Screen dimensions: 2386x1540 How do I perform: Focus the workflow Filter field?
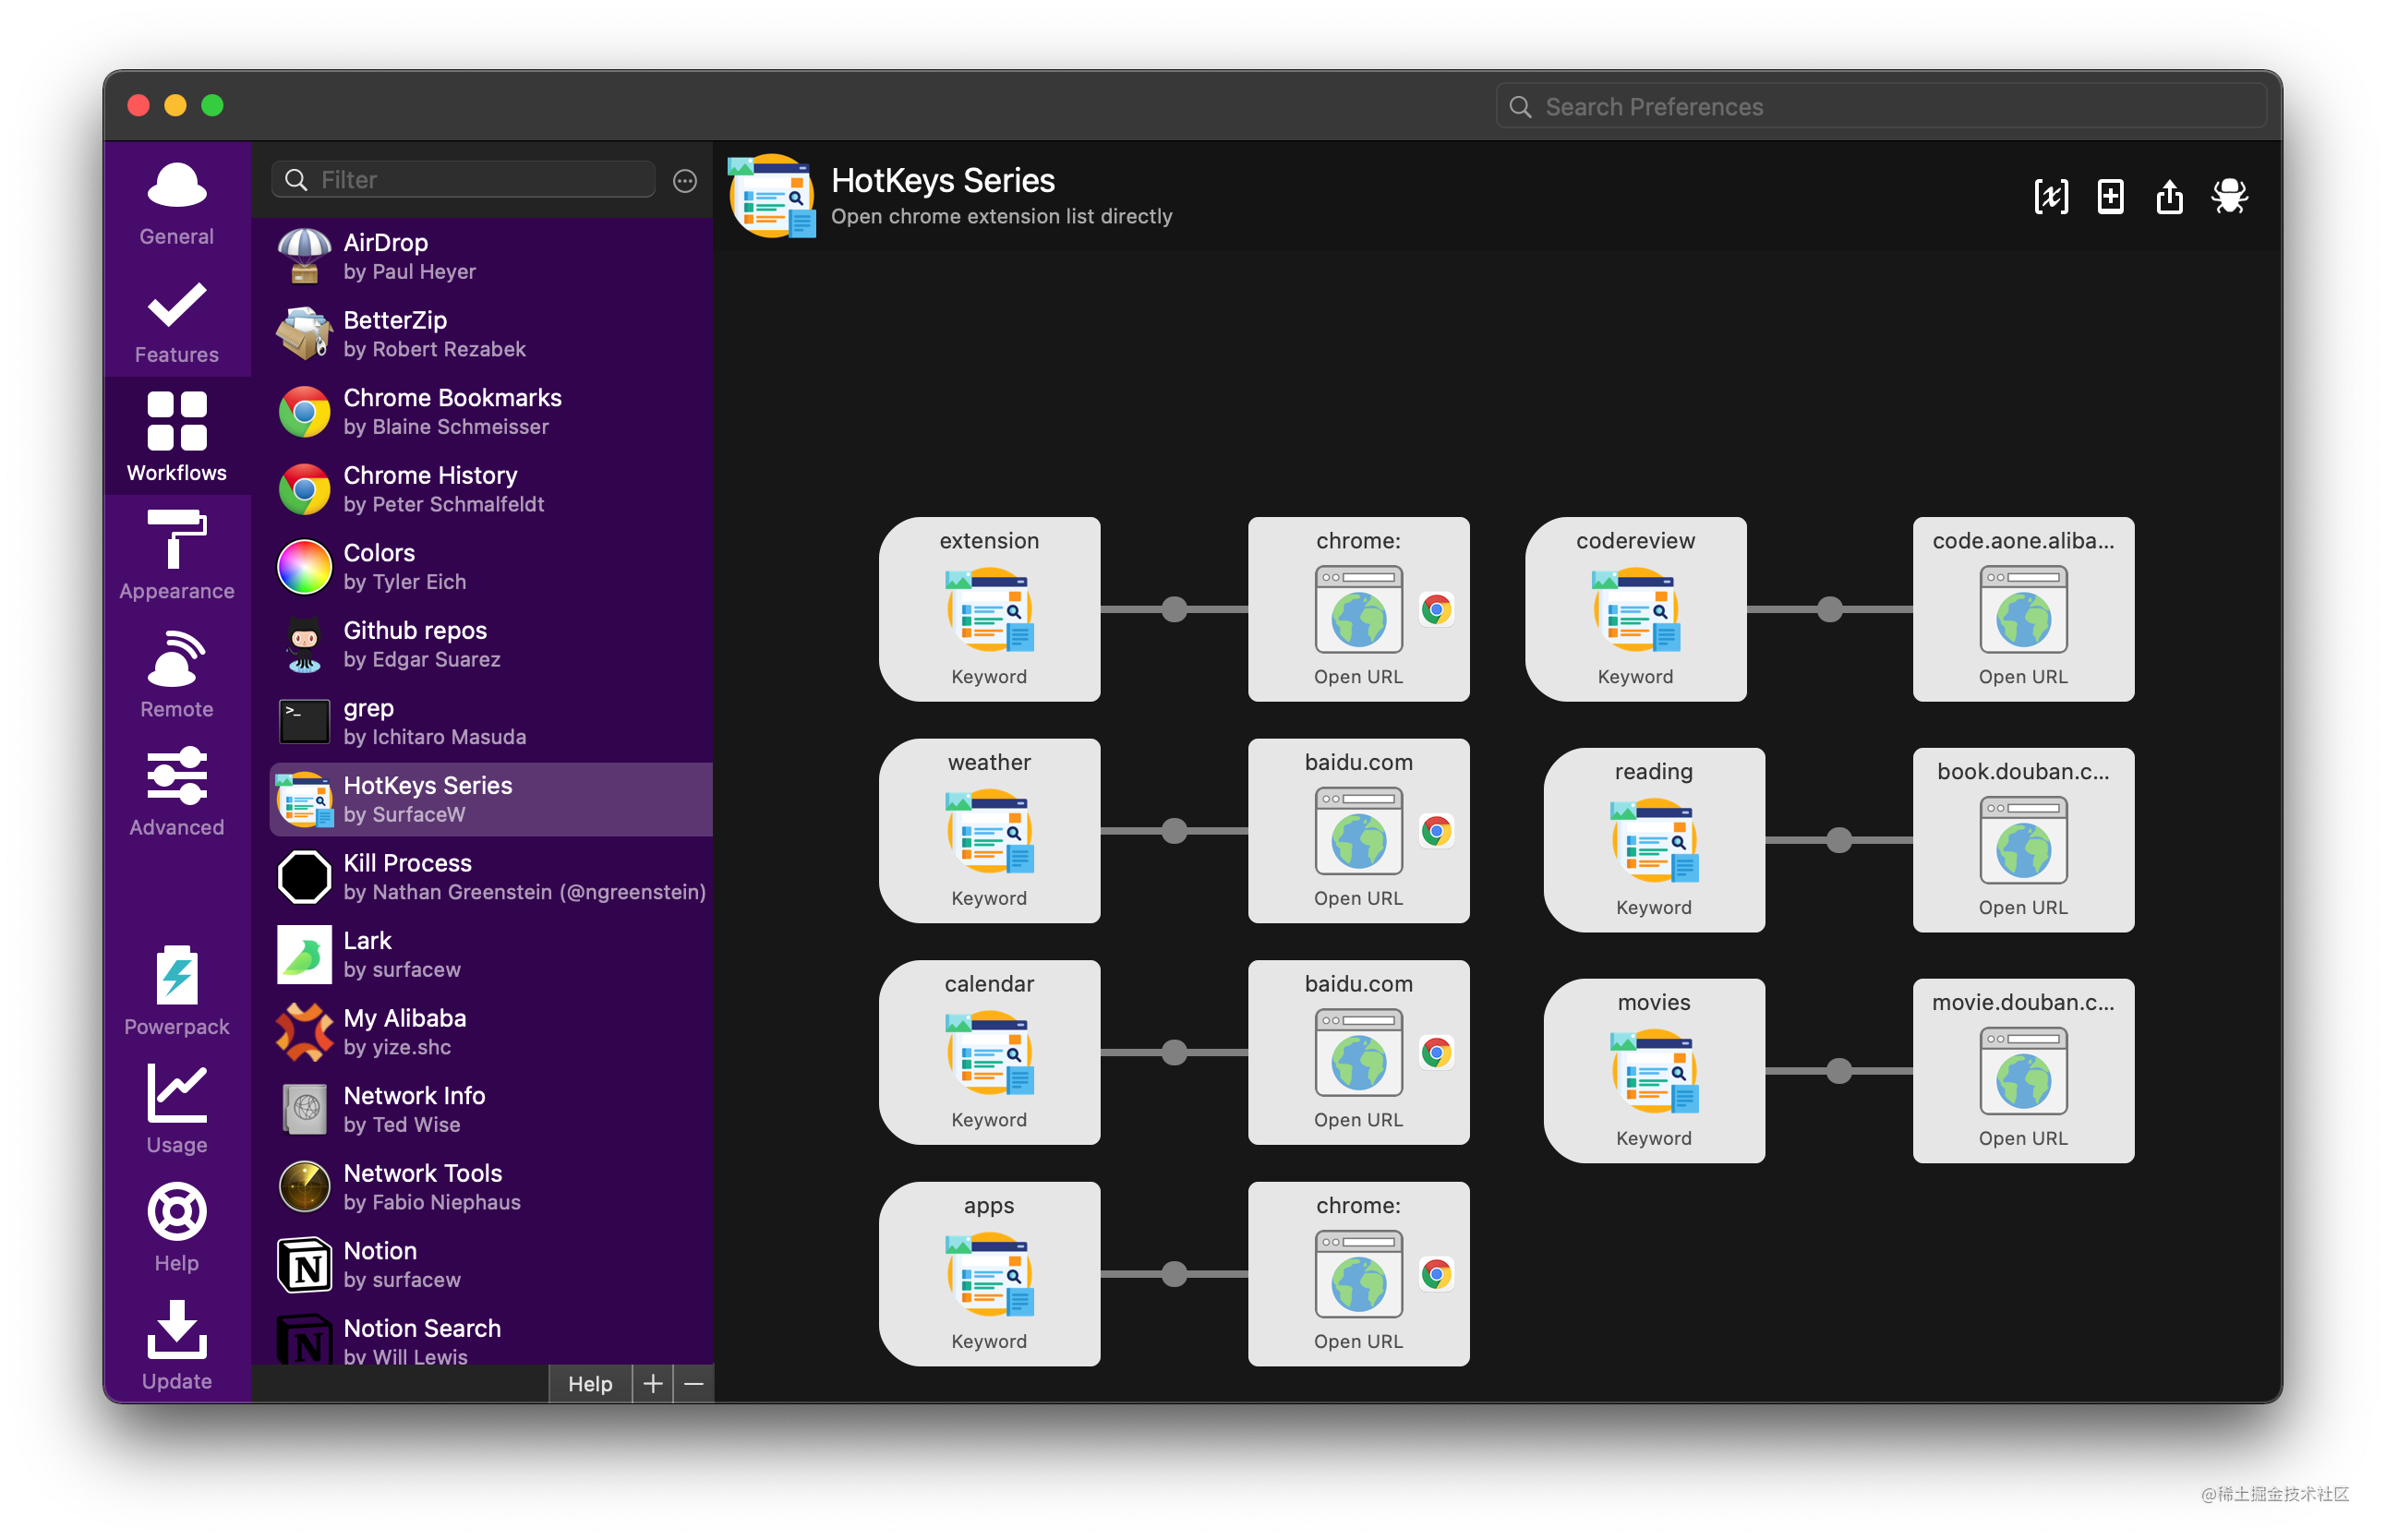tap(463, 180)
